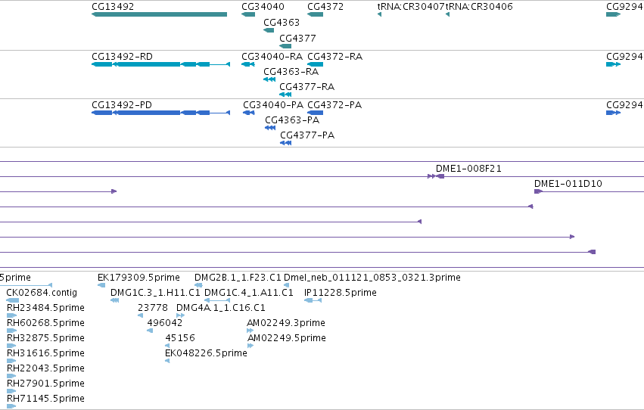
Task: Click the CG13492-RD transcript exon glyph
Action: (x=160, y=64)
